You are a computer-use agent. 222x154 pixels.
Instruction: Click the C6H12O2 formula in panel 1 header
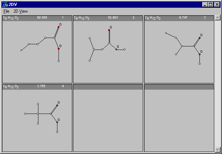pyautogui.click(x=11, y=18)
